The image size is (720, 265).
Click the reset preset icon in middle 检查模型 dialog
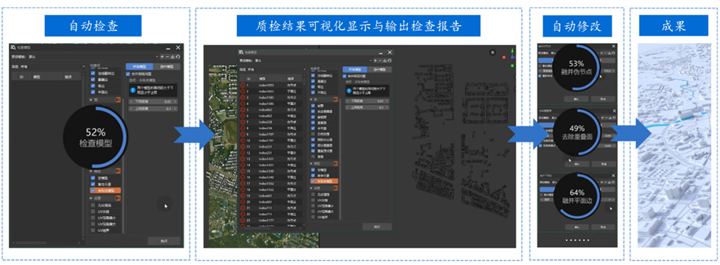tap(389, 61)
